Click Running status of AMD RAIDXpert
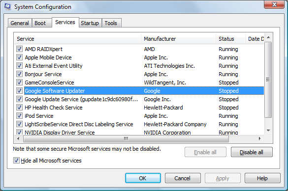This screenshot has height=191, width=288. click(228, 49)
